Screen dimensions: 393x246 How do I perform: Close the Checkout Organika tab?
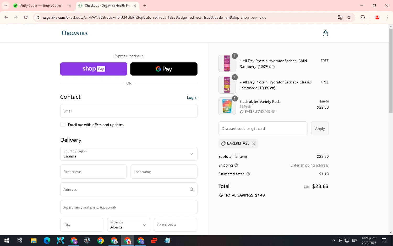click(x=135, y=6)
